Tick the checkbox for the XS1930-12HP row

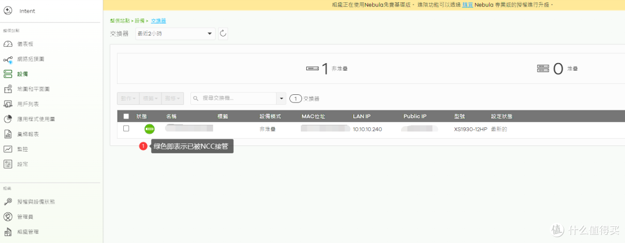tap(126, 128)
